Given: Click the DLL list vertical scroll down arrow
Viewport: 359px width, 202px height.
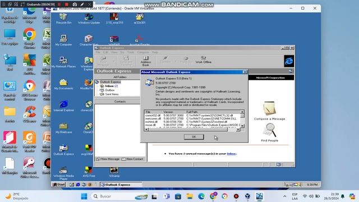Looking at the screenshot, I should click(242, 126).
